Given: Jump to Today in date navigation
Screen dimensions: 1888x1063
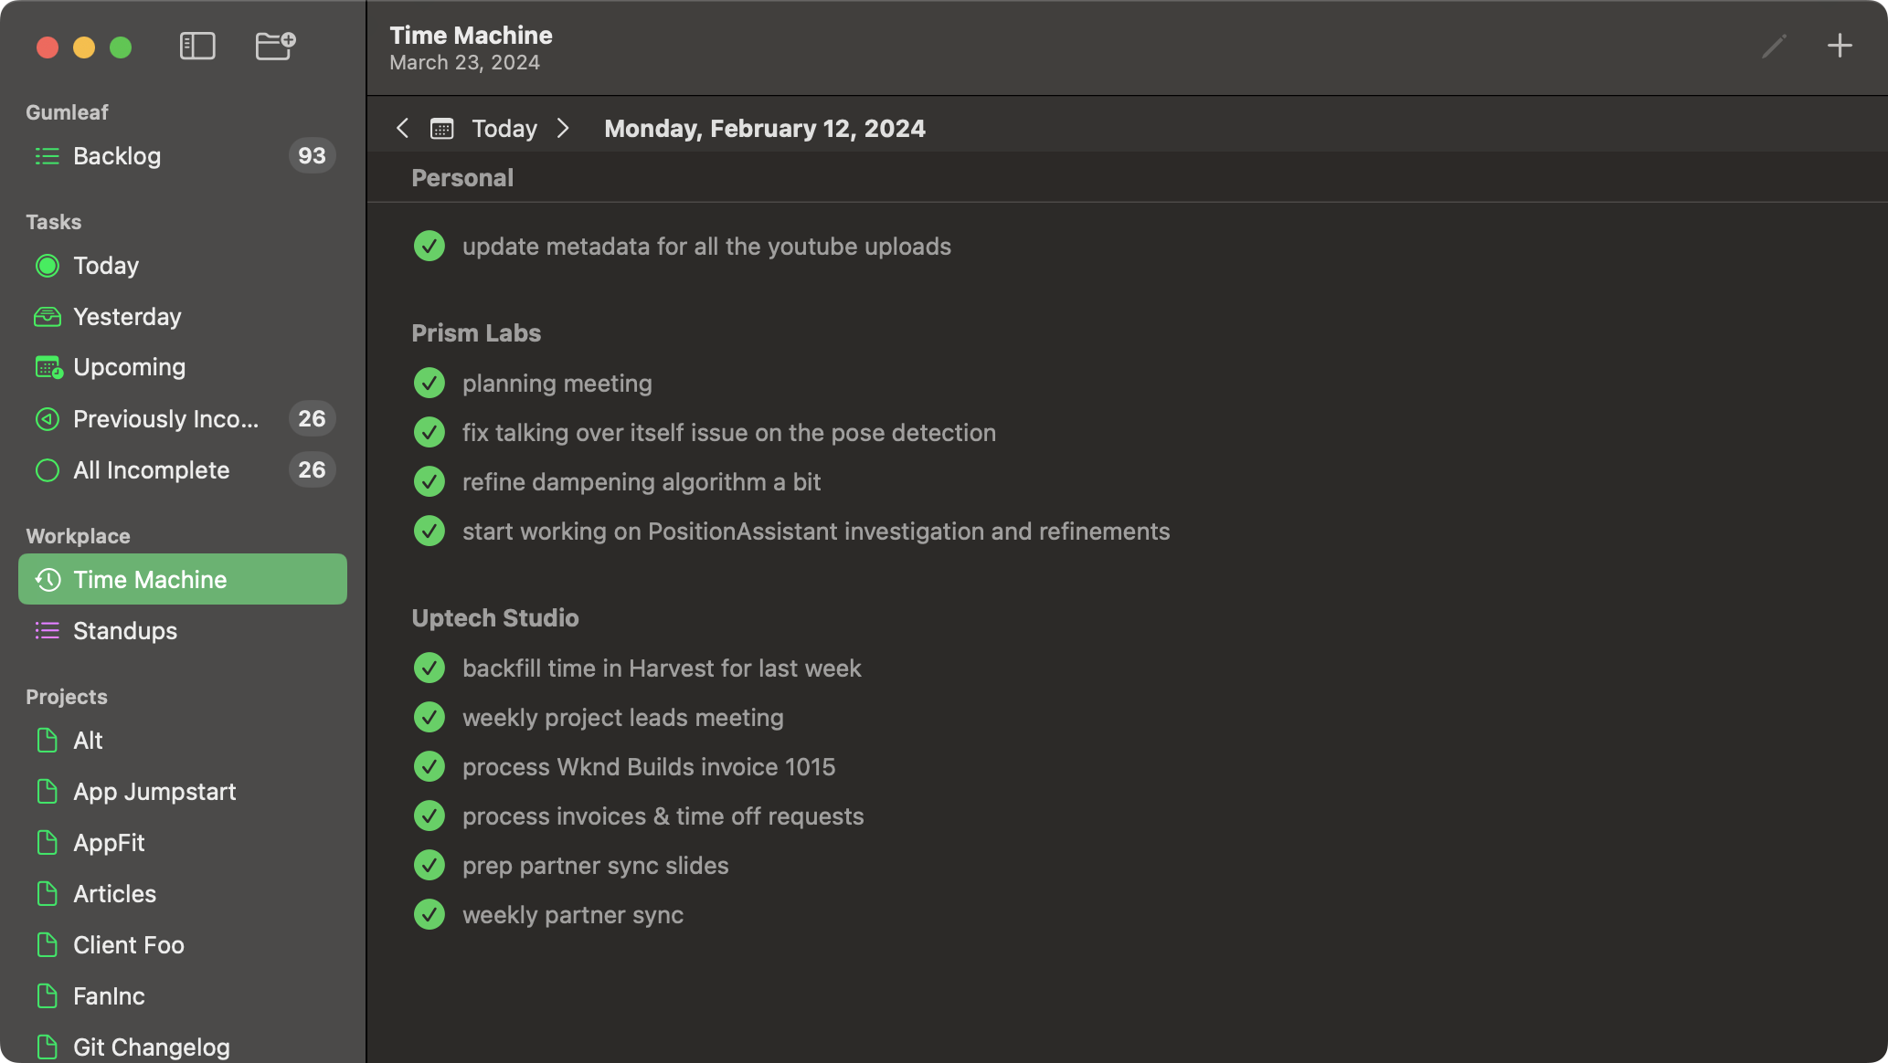Looking at the screenshot, I should coord(504,129).
